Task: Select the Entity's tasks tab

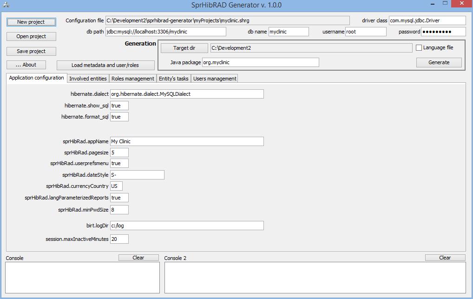Action: pyautogui.click(x=173, y=79)
